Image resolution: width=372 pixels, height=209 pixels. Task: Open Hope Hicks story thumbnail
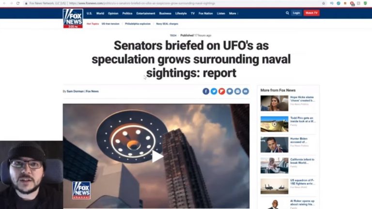coord(274,104)
